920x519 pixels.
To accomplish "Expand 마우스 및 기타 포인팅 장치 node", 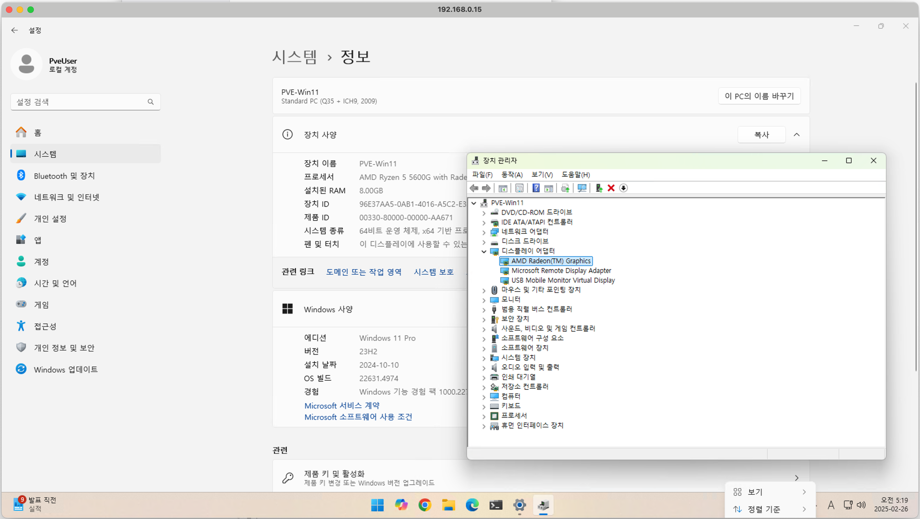I will click(x=484, y=290).
